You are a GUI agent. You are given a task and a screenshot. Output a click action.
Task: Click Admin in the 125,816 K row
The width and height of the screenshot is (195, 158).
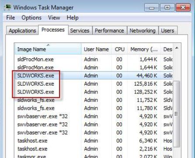coord(91,84)
